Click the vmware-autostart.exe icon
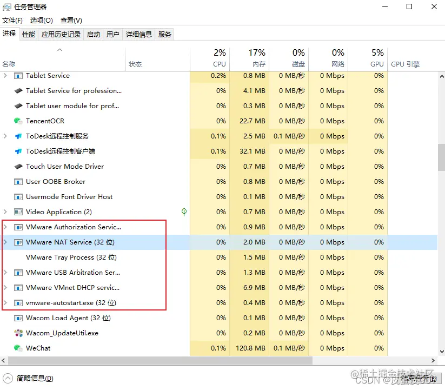The image size is (445, 390). click(x=18, y=303)
